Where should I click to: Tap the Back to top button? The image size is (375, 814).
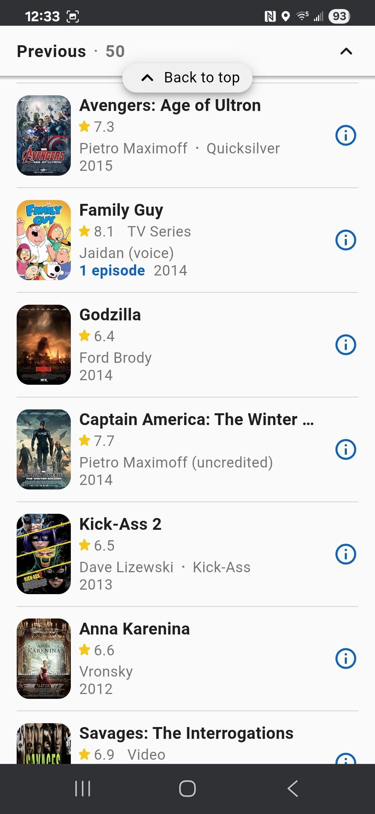pyautogui.click(x=187, y=78)
